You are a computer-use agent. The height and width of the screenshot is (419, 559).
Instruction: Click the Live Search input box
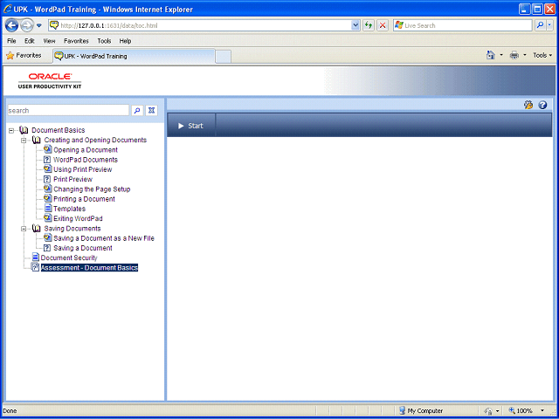coord(463,25)
